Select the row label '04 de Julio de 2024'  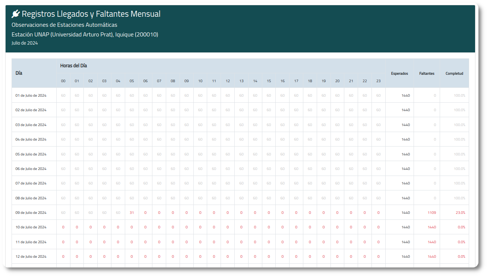pos(31,139)
